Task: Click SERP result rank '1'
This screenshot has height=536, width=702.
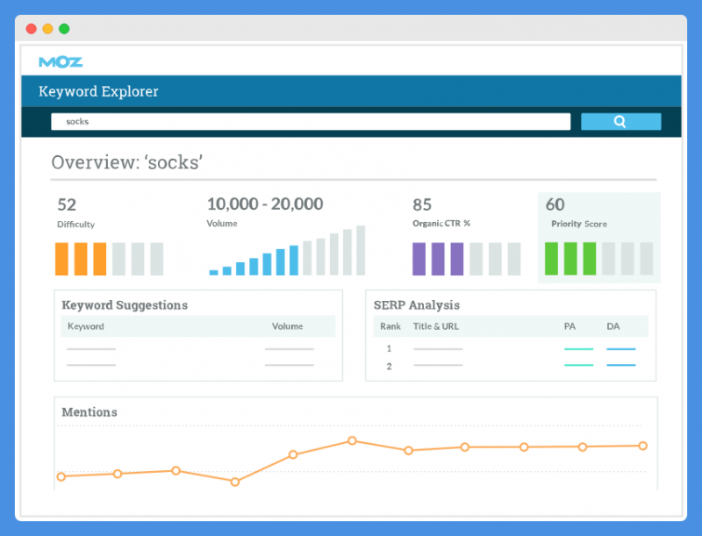Action: tap(389, 348)
